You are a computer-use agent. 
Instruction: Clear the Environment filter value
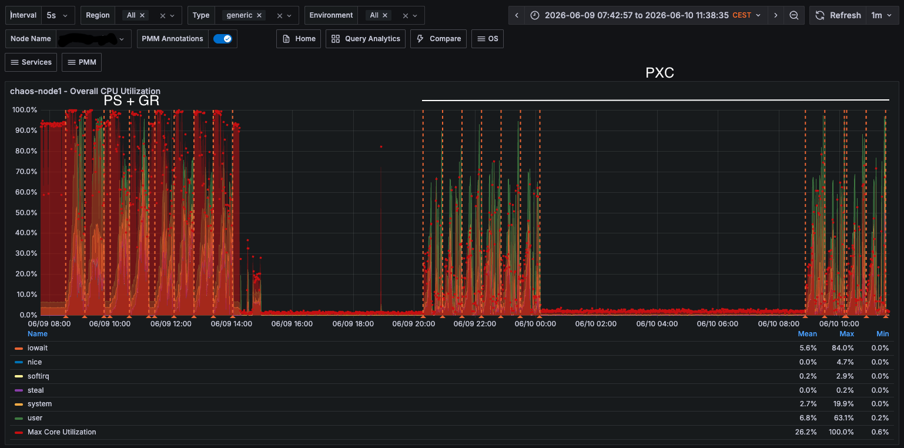coord(406,16)
